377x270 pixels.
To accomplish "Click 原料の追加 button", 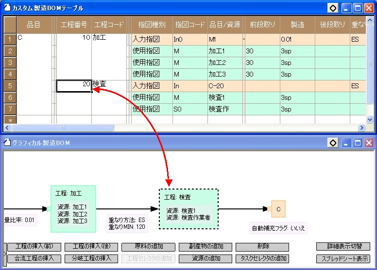I will click(148, 246).
